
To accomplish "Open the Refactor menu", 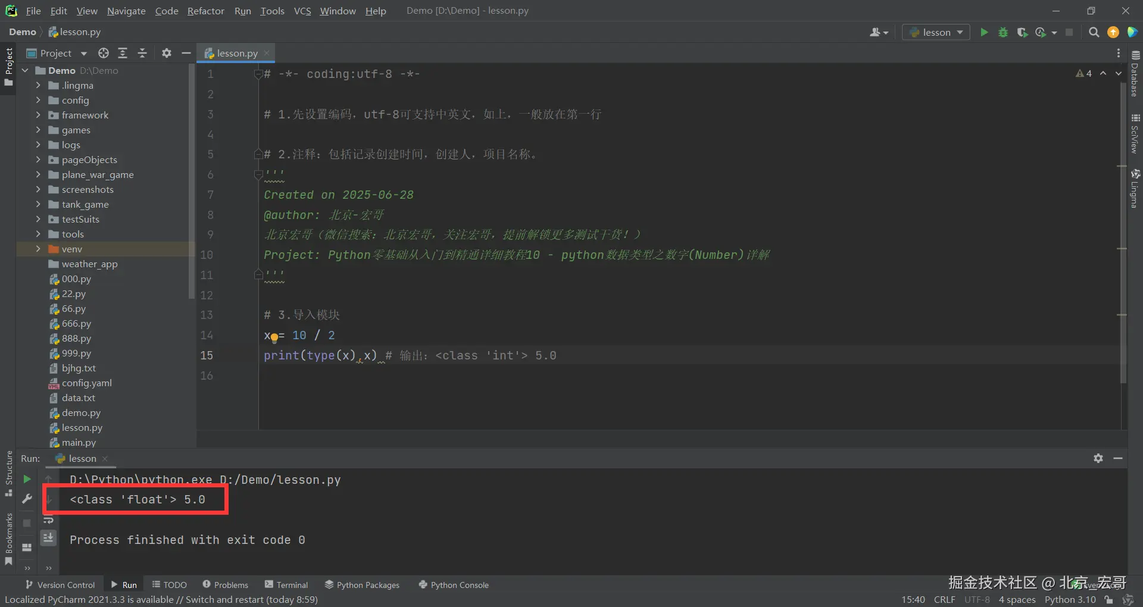I will tap(205, 11).
